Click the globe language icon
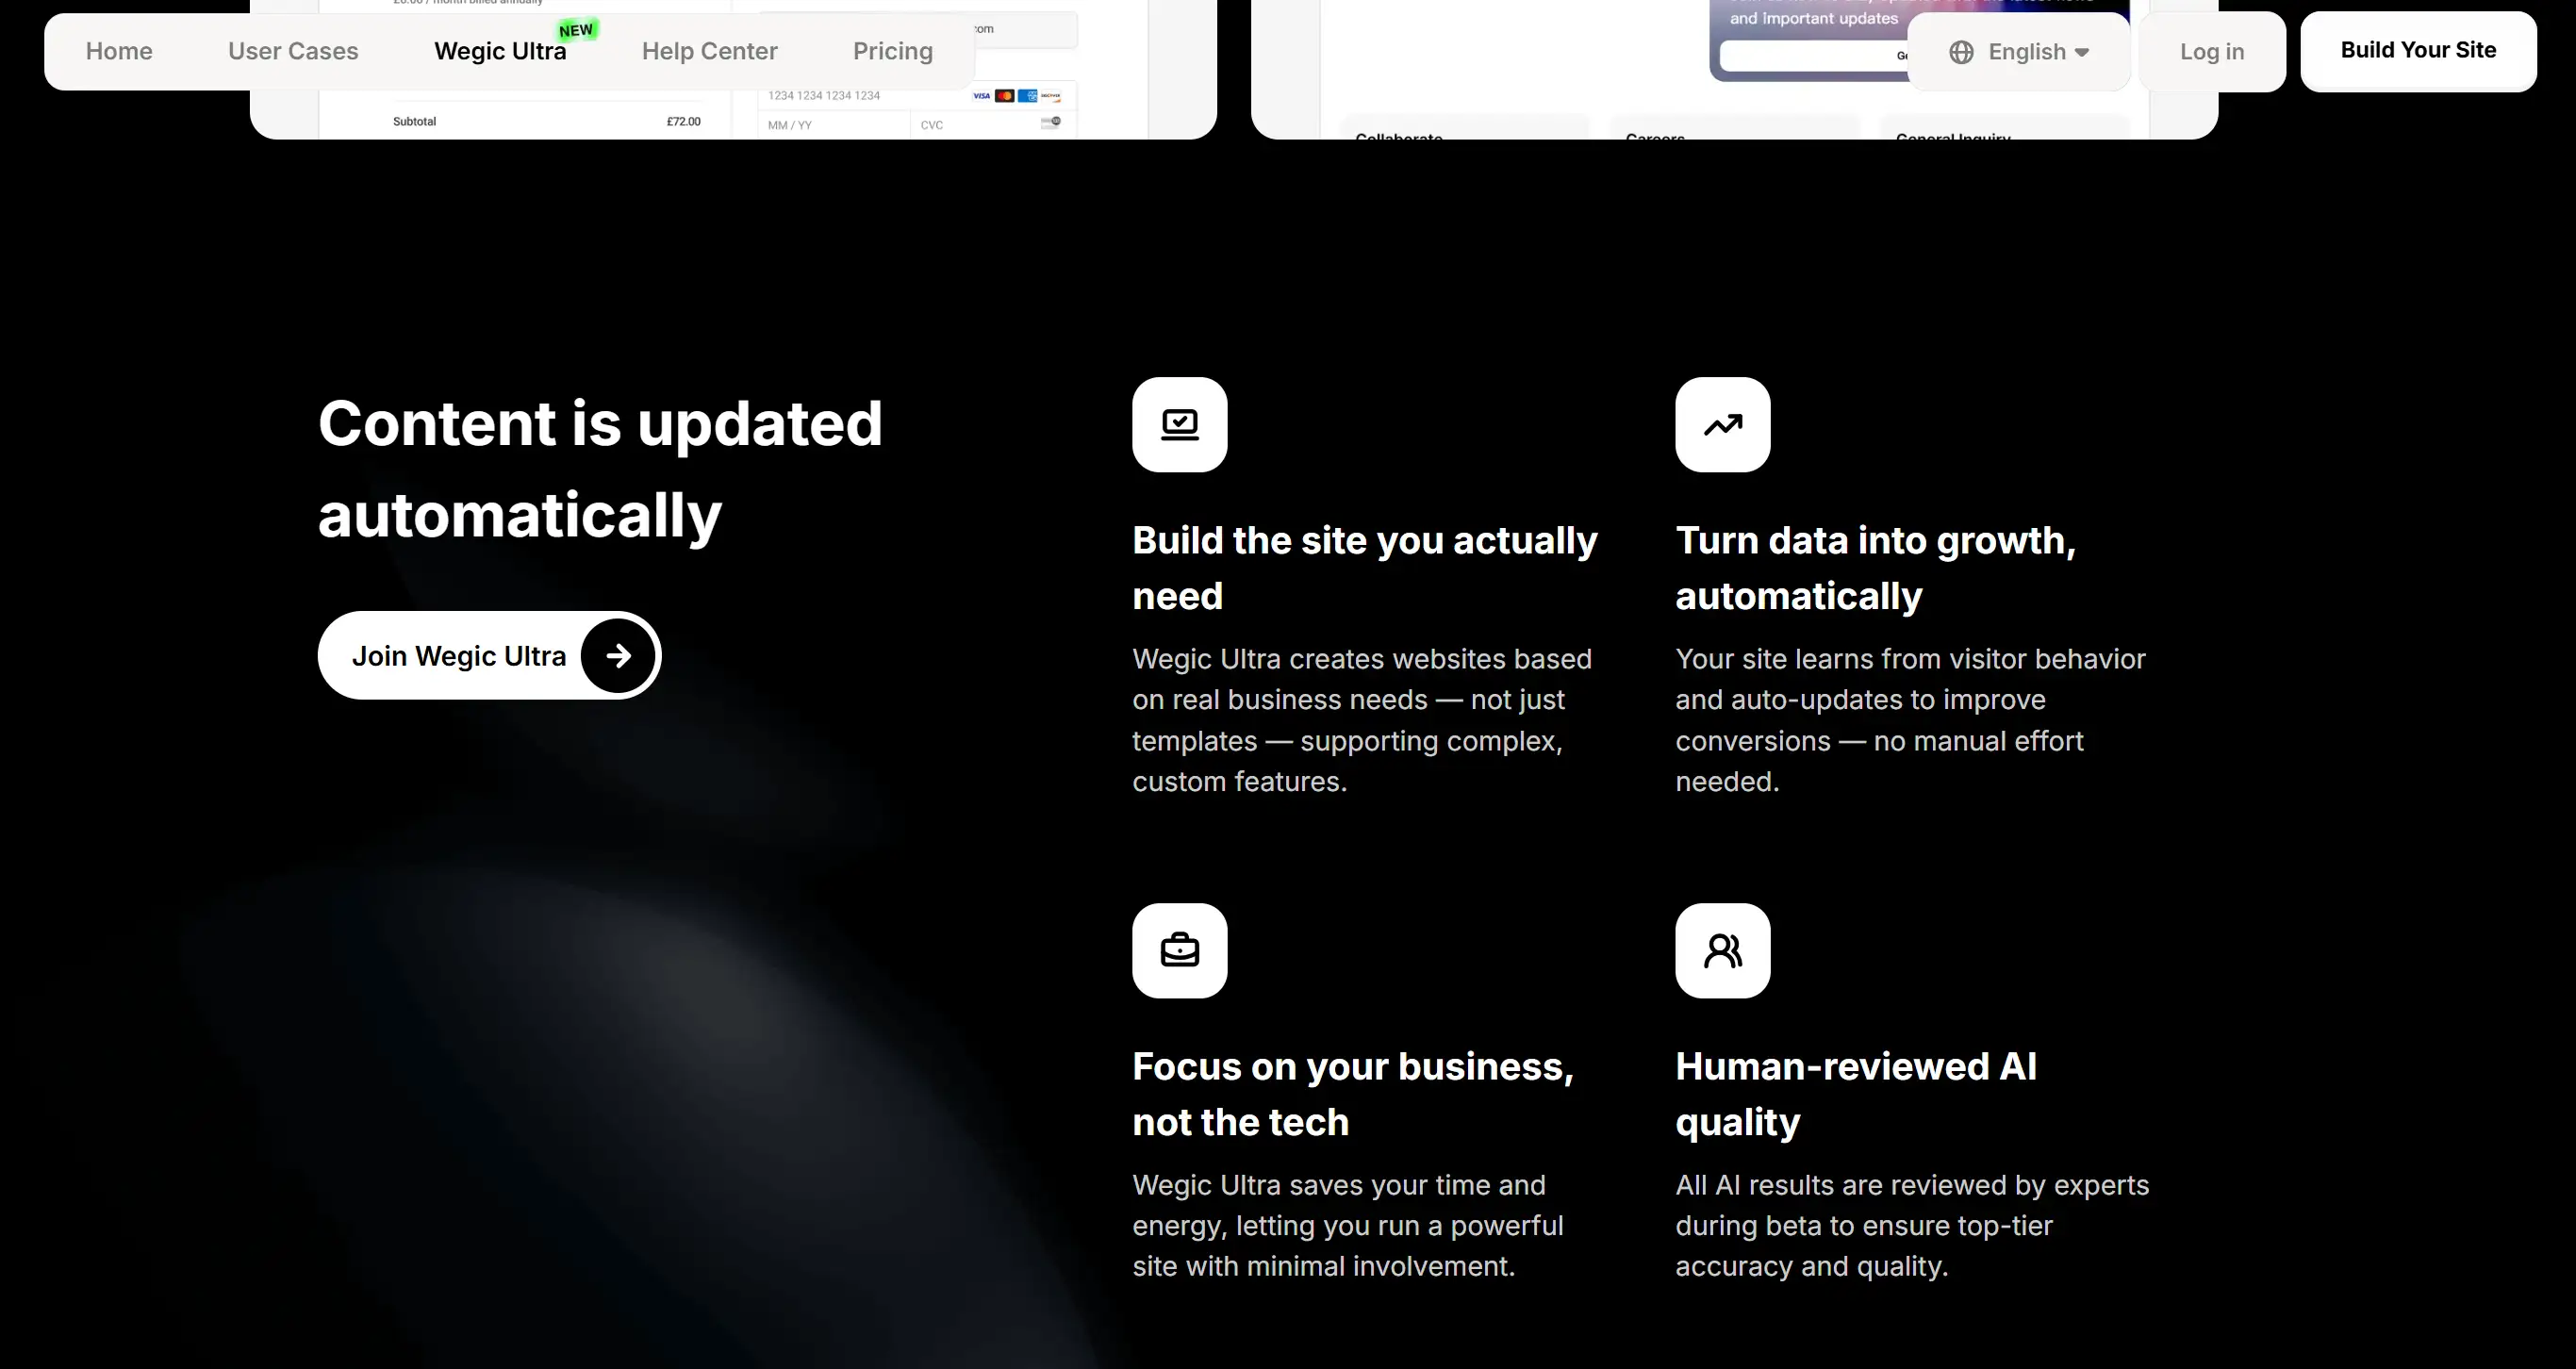Viewport: 2576px width, 1369px height. (x=1961, y=52)
